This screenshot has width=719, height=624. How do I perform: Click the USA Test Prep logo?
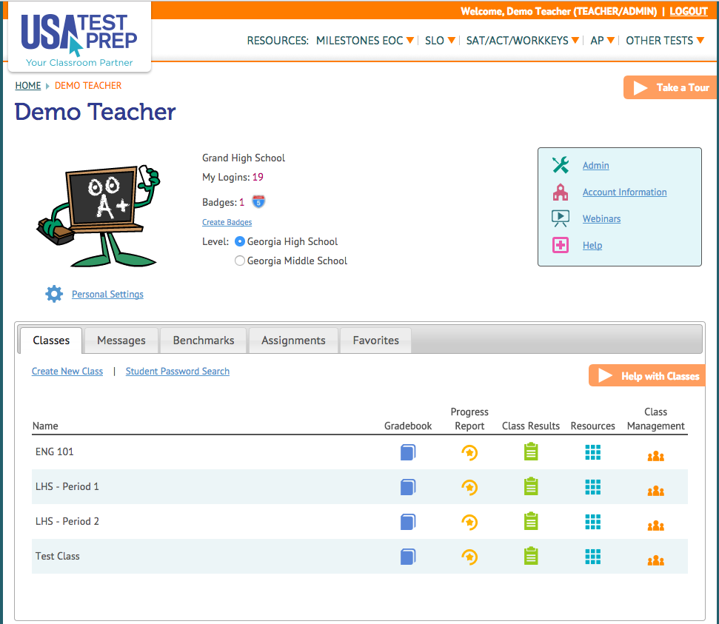pos(79,38)
